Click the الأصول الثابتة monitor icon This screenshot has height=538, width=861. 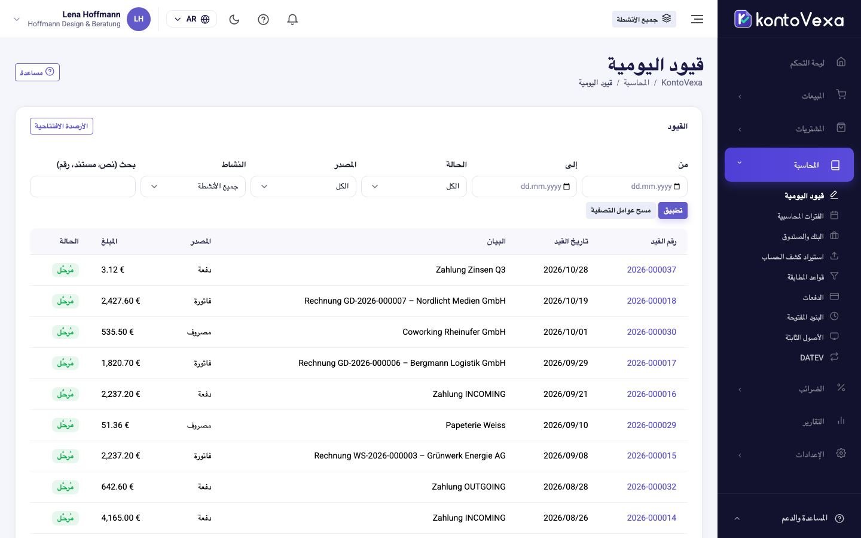834,337
